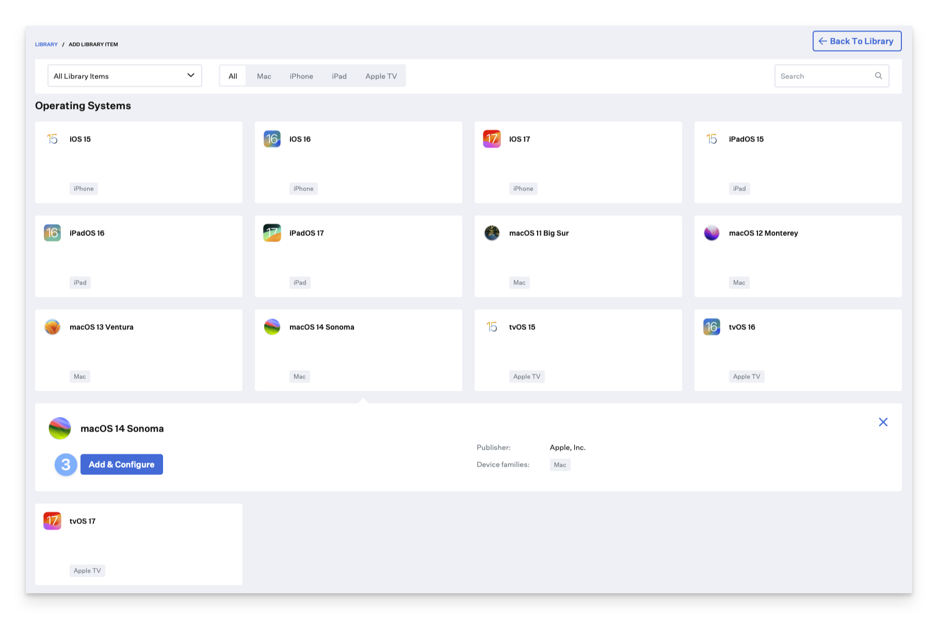Click the Sonoma icon in the detail panel
The image size is (938, 619).
[60, 428]
